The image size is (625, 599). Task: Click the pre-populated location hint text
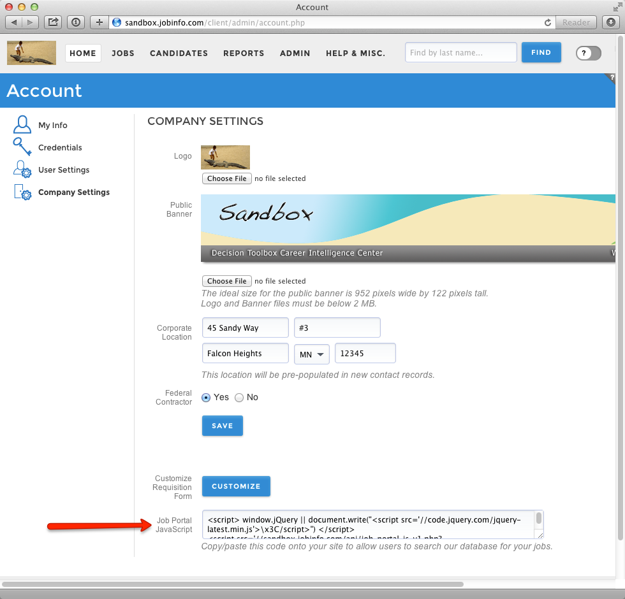(318, 375)
